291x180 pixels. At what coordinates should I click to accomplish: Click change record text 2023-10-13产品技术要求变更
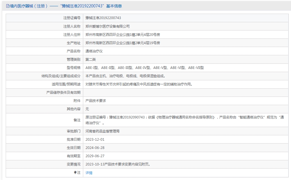coord(118,164)
